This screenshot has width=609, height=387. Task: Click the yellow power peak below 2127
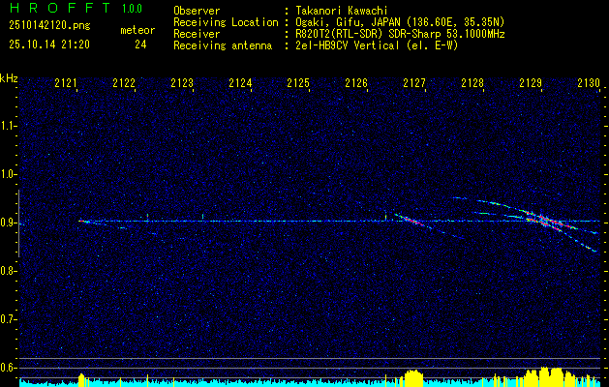click(413, 375)
